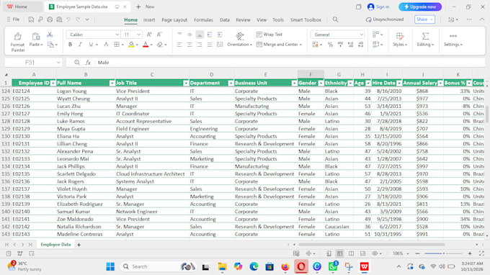490x275 pixels.
Task: Click the Format Painter tool
Action: [17, 42]
